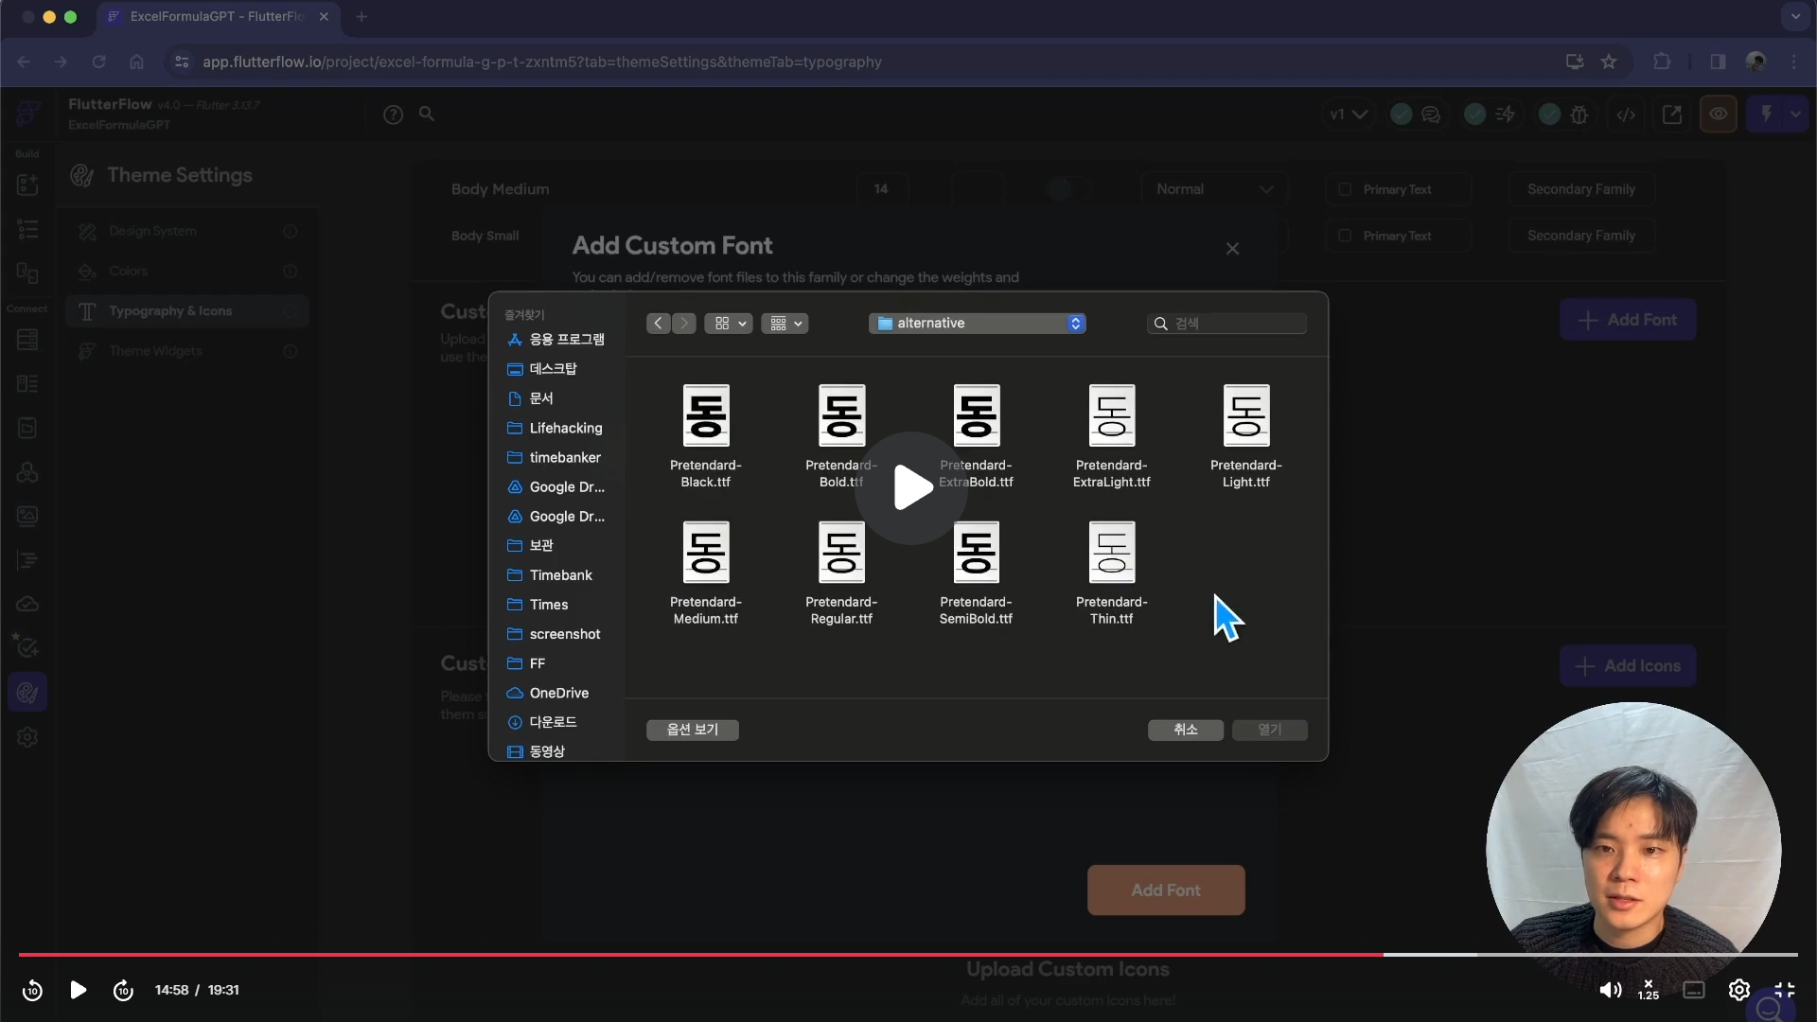Edit Body Medium font size field
The image size is (1817, 1022).
[x=881, y=189]
